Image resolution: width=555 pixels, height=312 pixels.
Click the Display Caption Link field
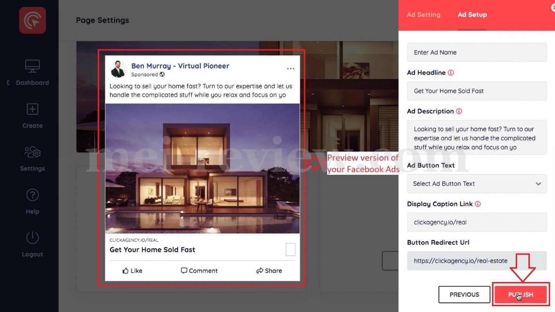477,222
